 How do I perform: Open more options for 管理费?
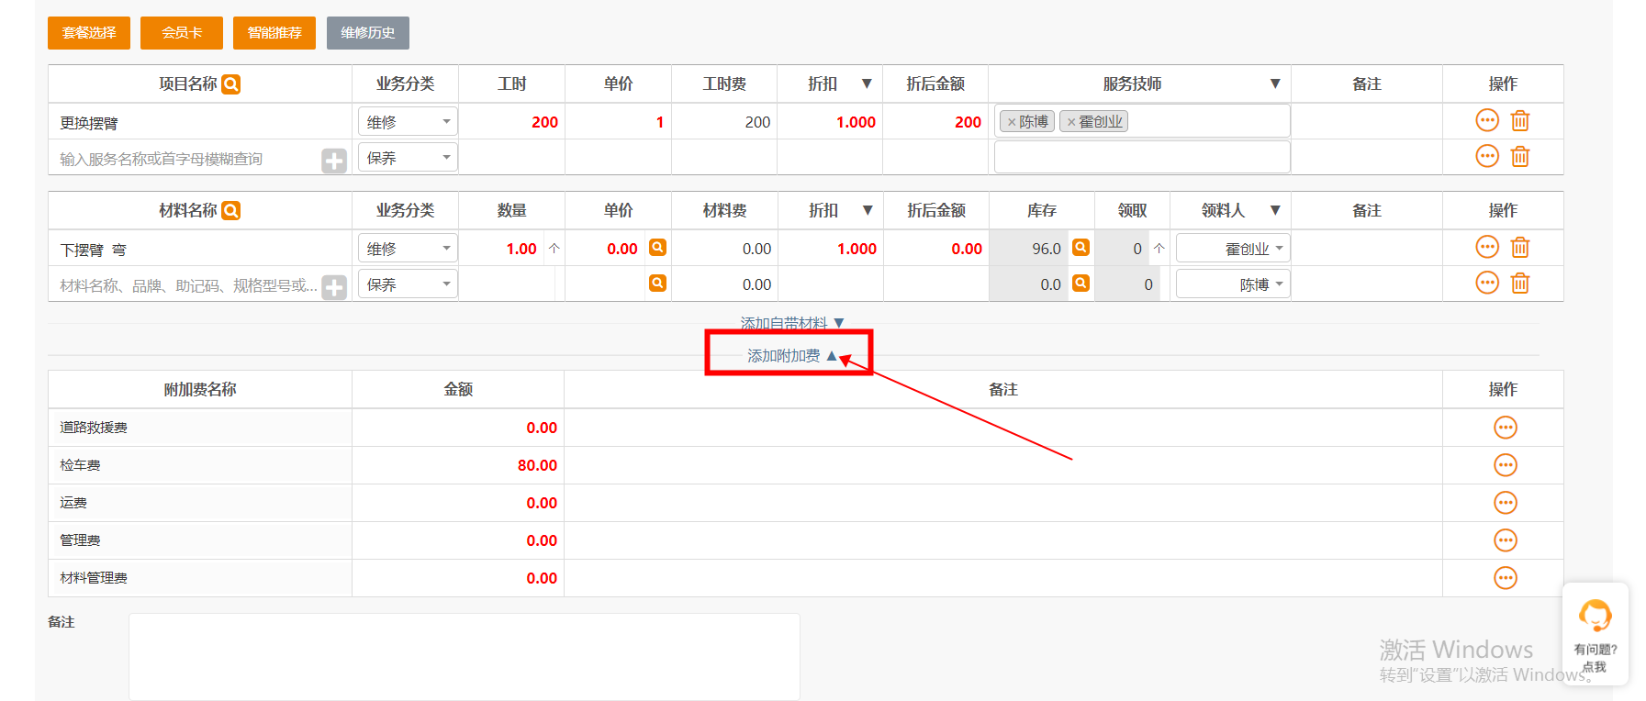pos(1506,540)
